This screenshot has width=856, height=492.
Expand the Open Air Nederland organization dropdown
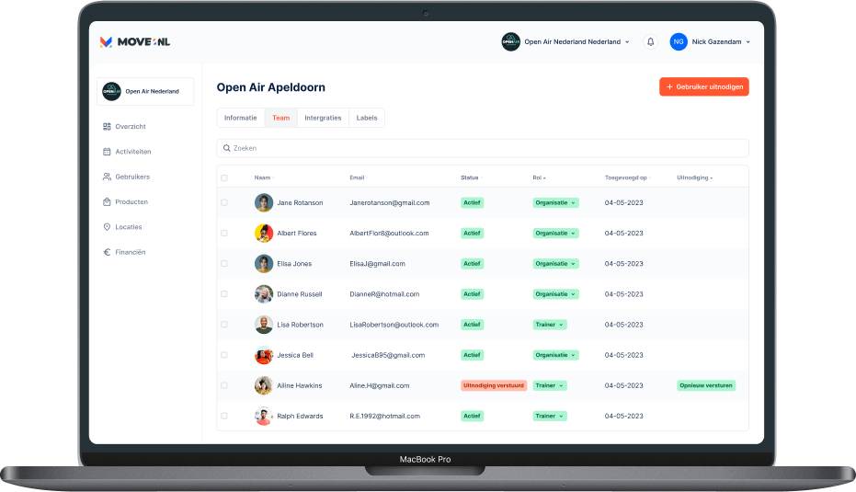pyautogui.click(x=566, y=41)
